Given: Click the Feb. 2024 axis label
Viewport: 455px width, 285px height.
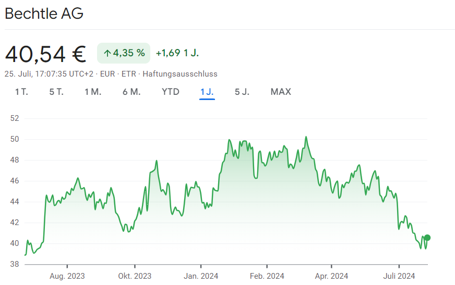Looking at the screenshot, I should pyautogui.click(x=267, y=276).
